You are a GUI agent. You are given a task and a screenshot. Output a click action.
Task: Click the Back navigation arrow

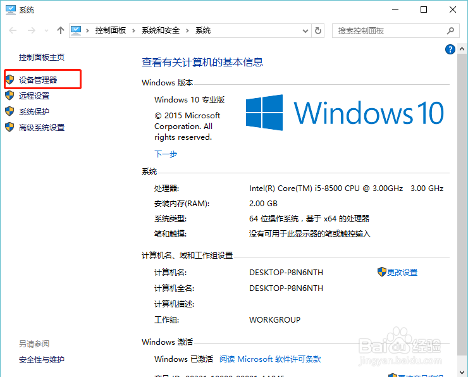click(x=13, y=30)
